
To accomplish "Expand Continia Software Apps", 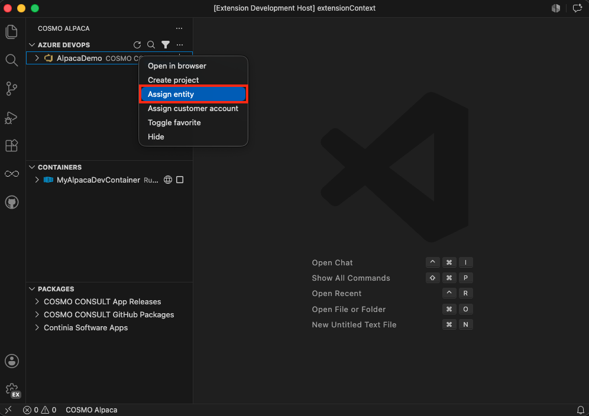I will [37, 327].
